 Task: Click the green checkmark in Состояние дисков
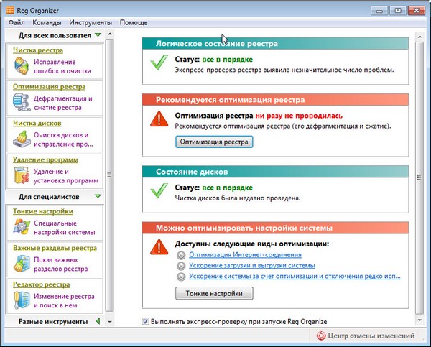(x=159, y=190)
